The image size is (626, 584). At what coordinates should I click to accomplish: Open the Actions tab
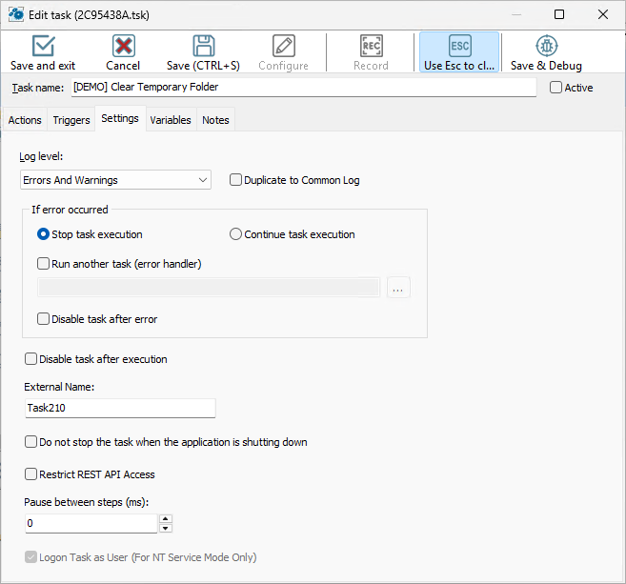click(25, 120)
